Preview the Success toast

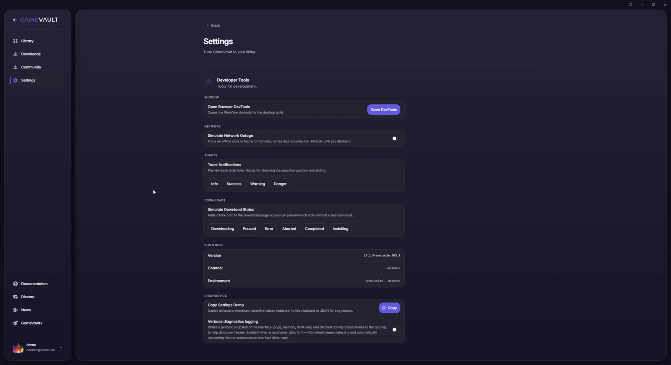pos(234,184)
